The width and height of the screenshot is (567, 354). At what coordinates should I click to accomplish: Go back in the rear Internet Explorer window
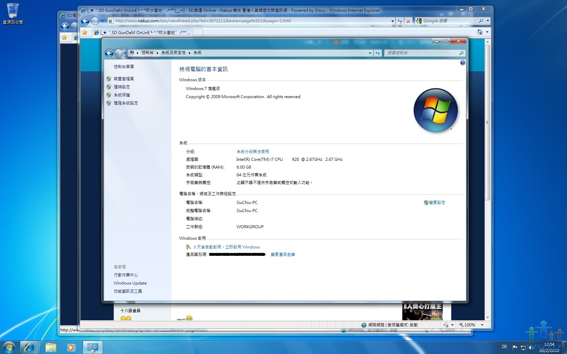[x=65, y=26]
